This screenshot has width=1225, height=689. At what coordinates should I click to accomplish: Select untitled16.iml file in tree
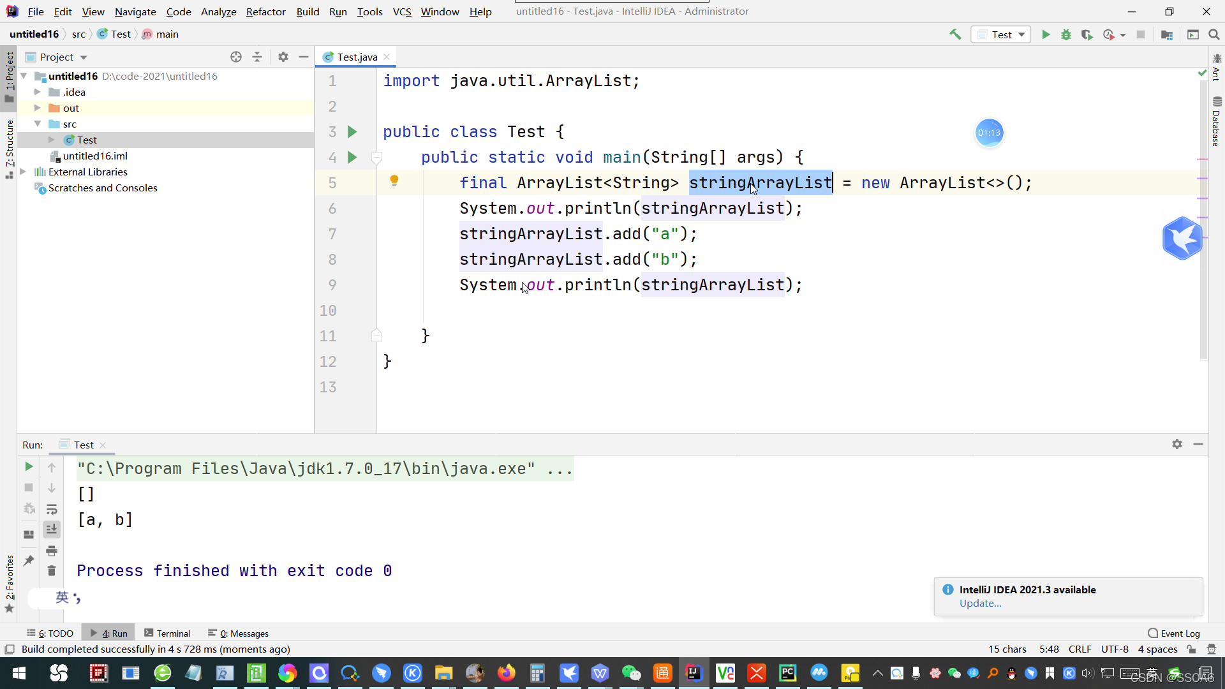[94, 156]
